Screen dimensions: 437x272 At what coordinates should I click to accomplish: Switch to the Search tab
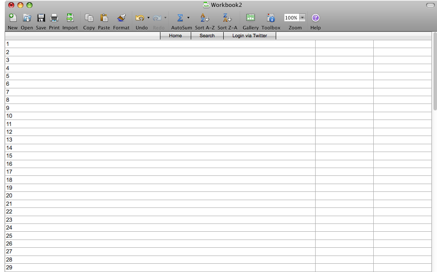click(207, 36)
